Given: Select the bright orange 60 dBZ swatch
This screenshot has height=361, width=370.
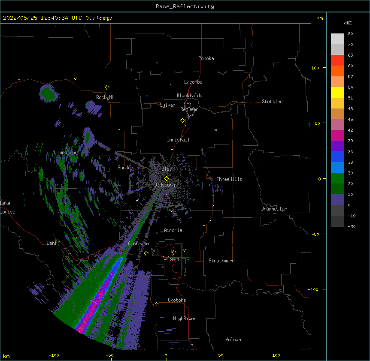Looking at the screenshot, I should click(x=337, y=71).
